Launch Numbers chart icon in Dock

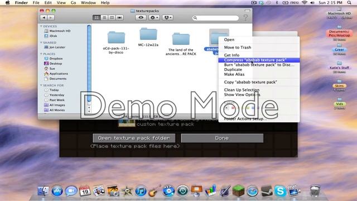tap(211, 191)
